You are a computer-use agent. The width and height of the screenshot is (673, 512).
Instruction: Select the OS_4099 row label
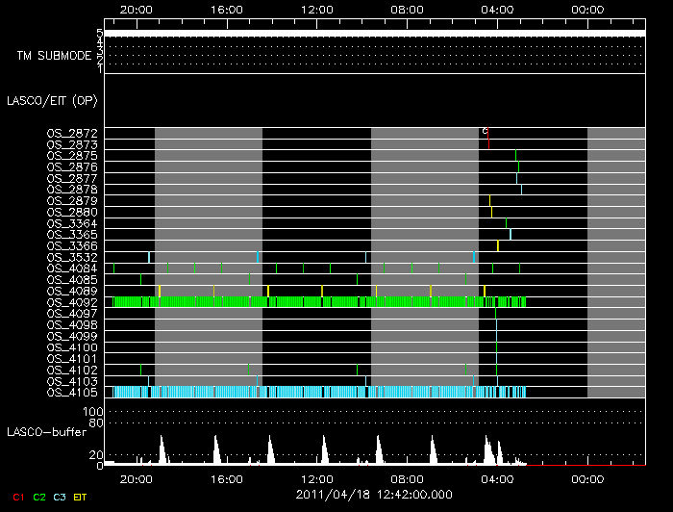click(x=72, y=336)
